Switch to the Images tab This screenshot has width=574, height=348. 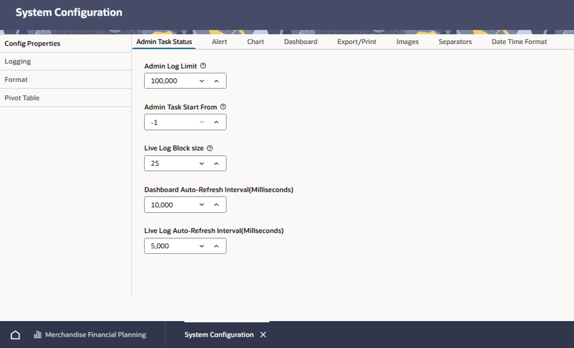(x=407, y=42)
